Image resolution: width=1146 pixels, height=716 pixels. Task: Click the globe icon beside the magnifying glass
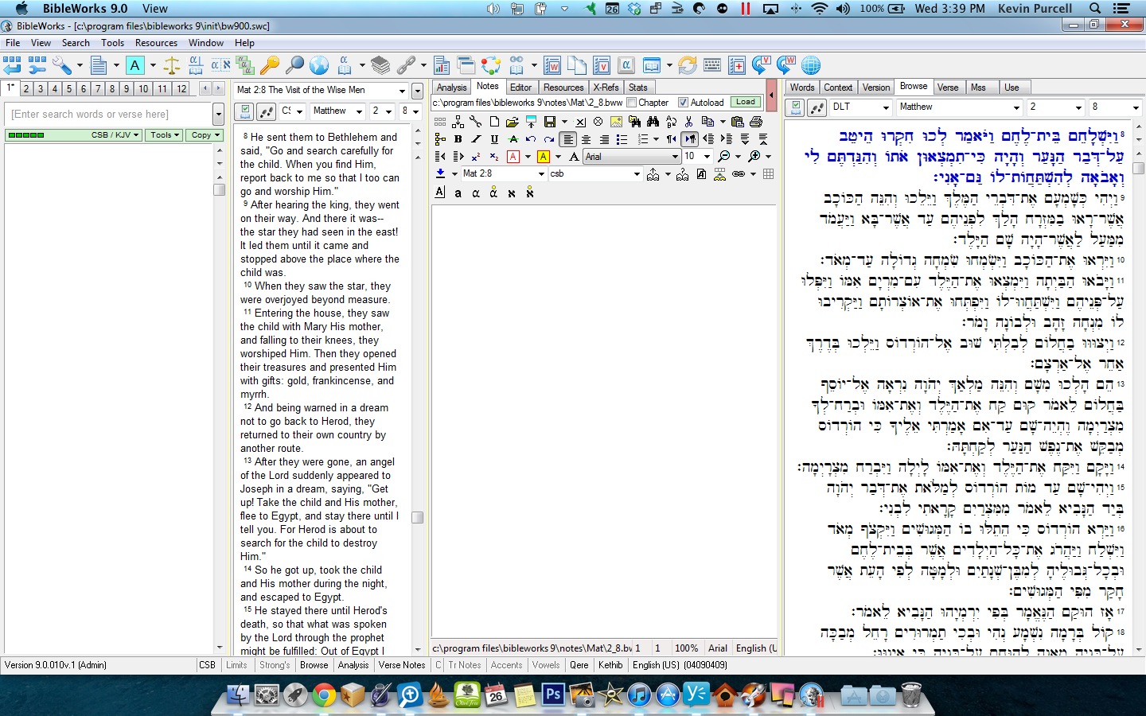pos(319,65)
